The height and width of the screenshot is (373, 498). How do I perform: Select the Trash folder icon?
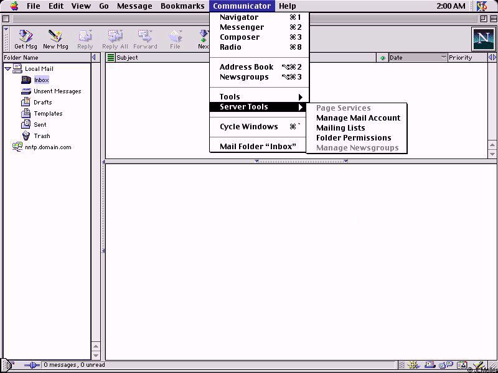pyautogui.click(x=26, y=136)
